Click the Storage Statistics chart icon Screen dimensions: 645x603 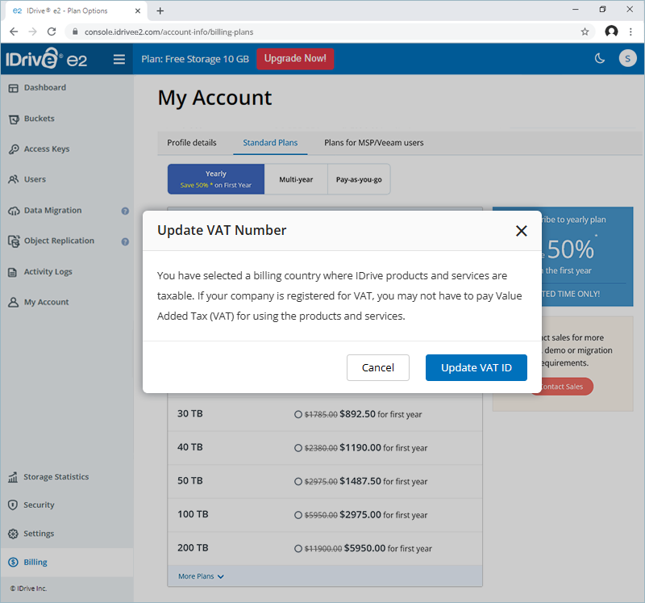coord(13,477)
